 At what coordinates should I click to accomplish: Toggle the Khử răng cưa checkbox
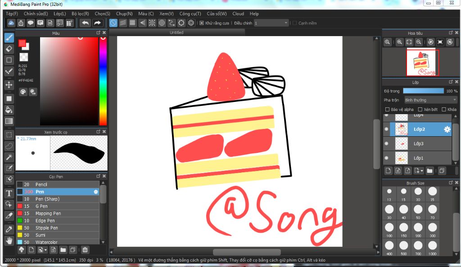[x=202, y=23]
